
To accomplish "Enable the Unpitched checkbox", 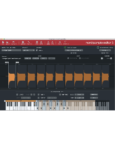I will pyautogui.click(x=60, y=95).
